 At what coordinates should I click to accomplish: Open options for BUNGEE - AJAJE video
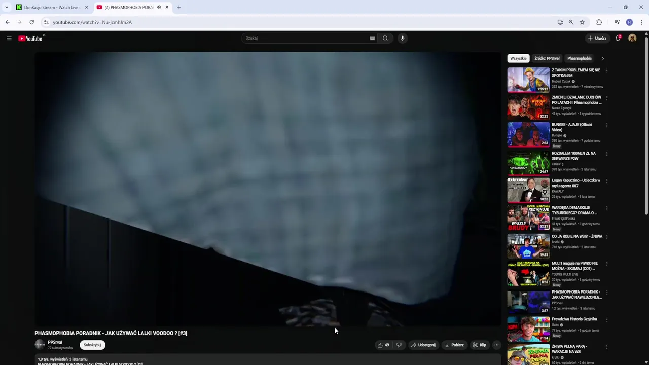[607, 125]
